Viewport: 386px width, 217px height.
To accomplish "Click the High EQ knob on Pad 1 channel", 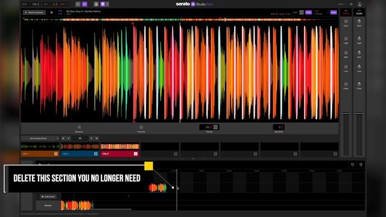I will [x=346, y=39].
